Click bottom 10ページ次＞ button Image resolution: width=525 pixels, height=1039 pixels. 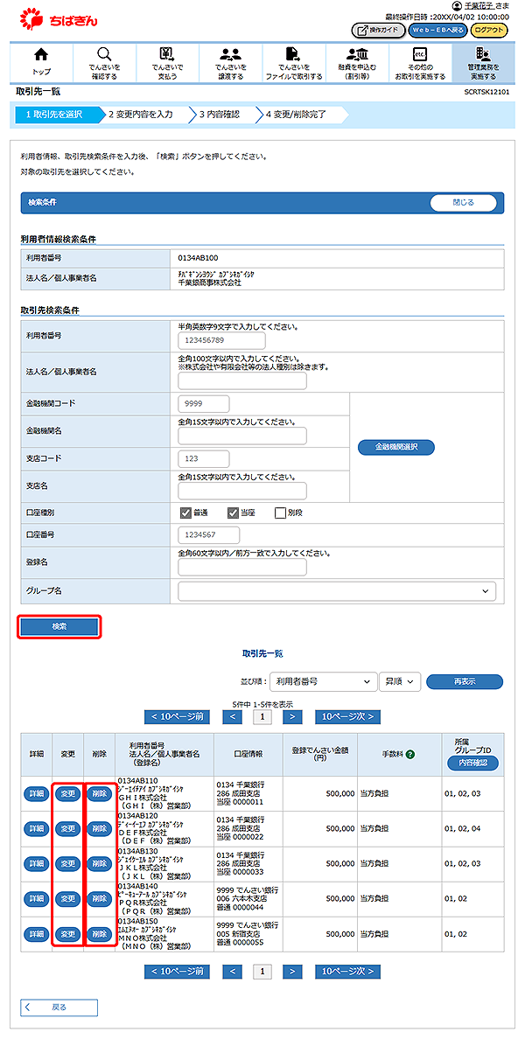(347, 972)
